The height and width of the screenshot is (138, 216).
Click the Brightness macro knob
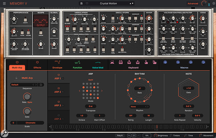click(x=156, y=136)
